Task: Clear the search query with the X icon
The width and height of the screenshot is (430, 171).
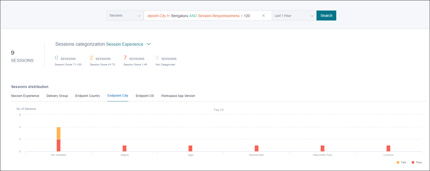Action: click(263, 16)
